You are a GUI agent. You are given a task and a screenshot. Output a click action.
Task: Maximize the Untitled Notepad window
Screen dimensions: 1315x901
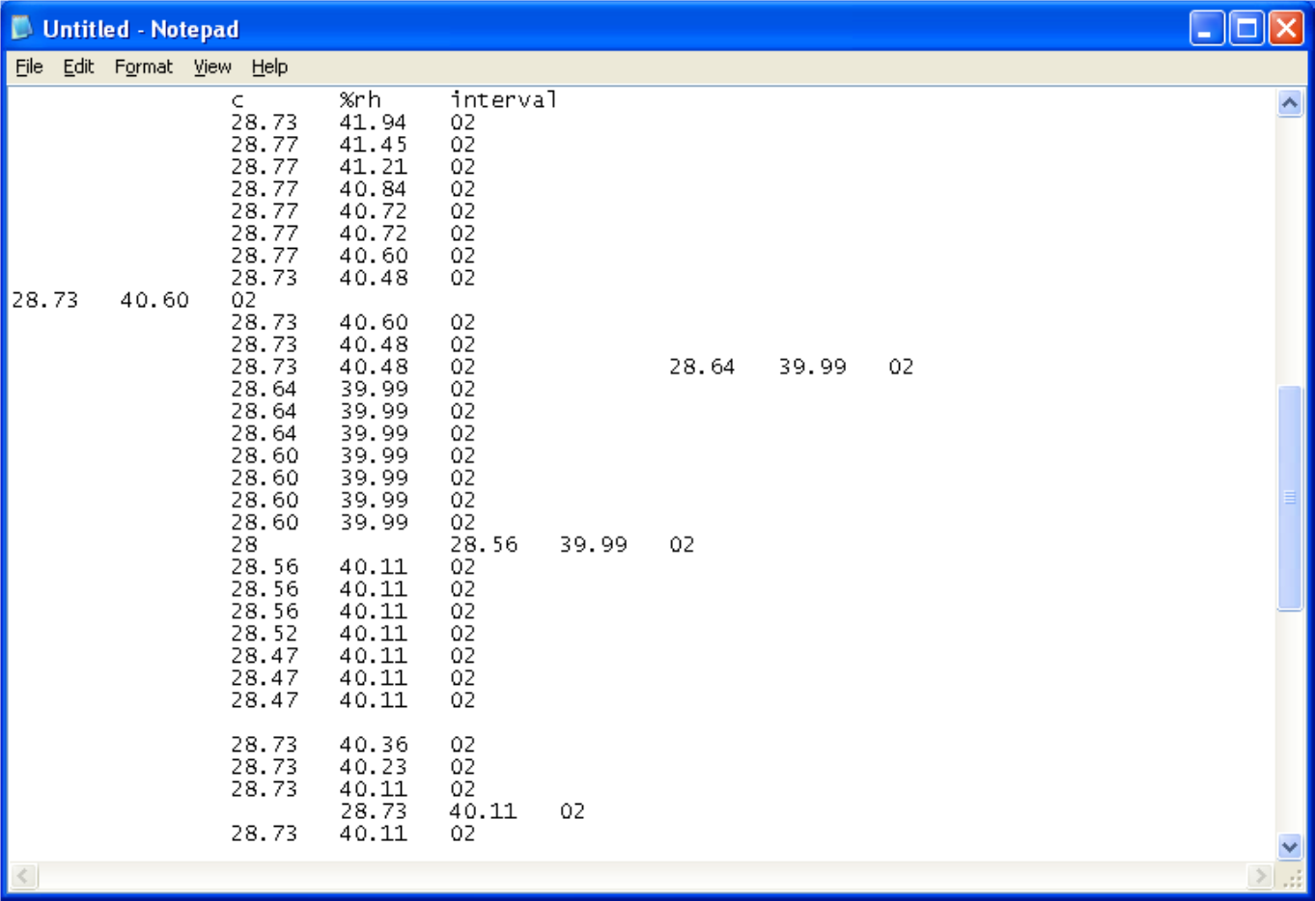[x=1248, y=28]
